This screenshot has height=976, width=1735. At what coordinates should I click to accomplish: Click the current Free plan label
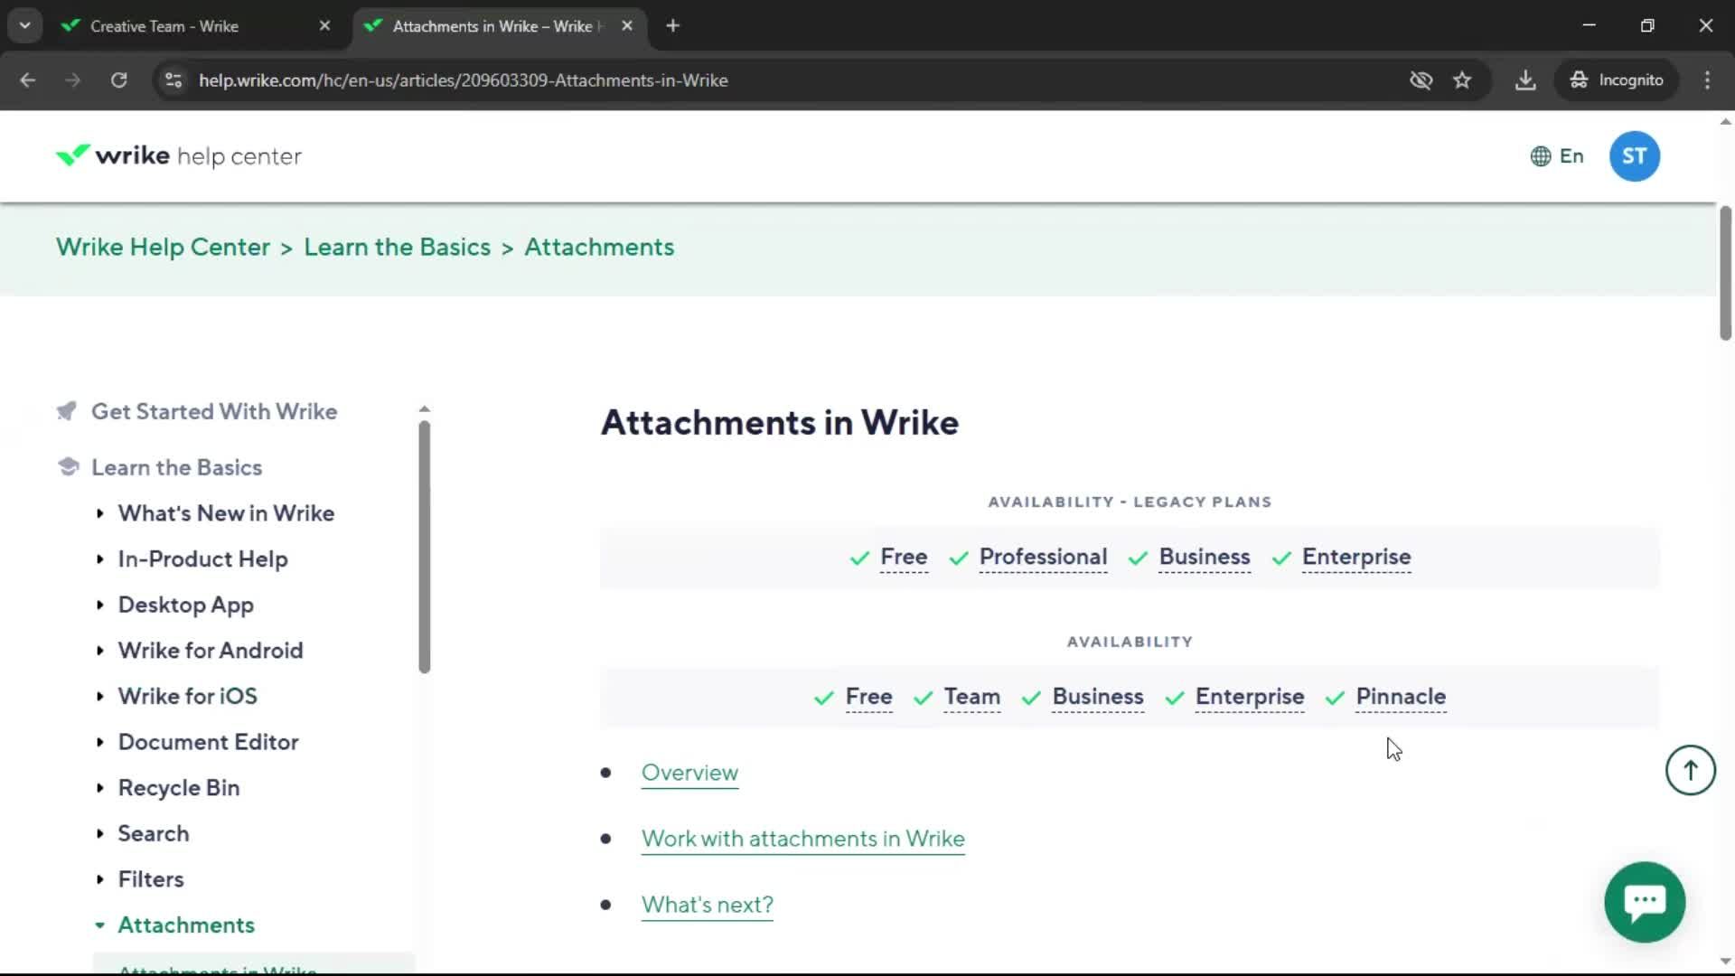(x=868, y=698)
